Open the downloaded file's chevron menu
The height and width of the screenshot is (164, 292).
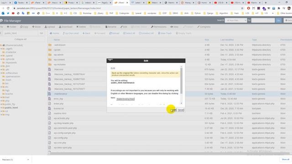point(28,159)
